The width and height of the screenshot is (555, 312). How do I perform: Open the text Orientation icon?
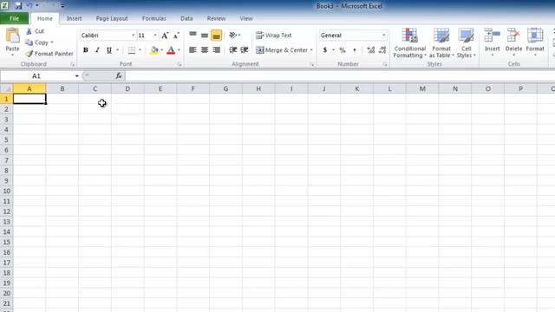233,35
